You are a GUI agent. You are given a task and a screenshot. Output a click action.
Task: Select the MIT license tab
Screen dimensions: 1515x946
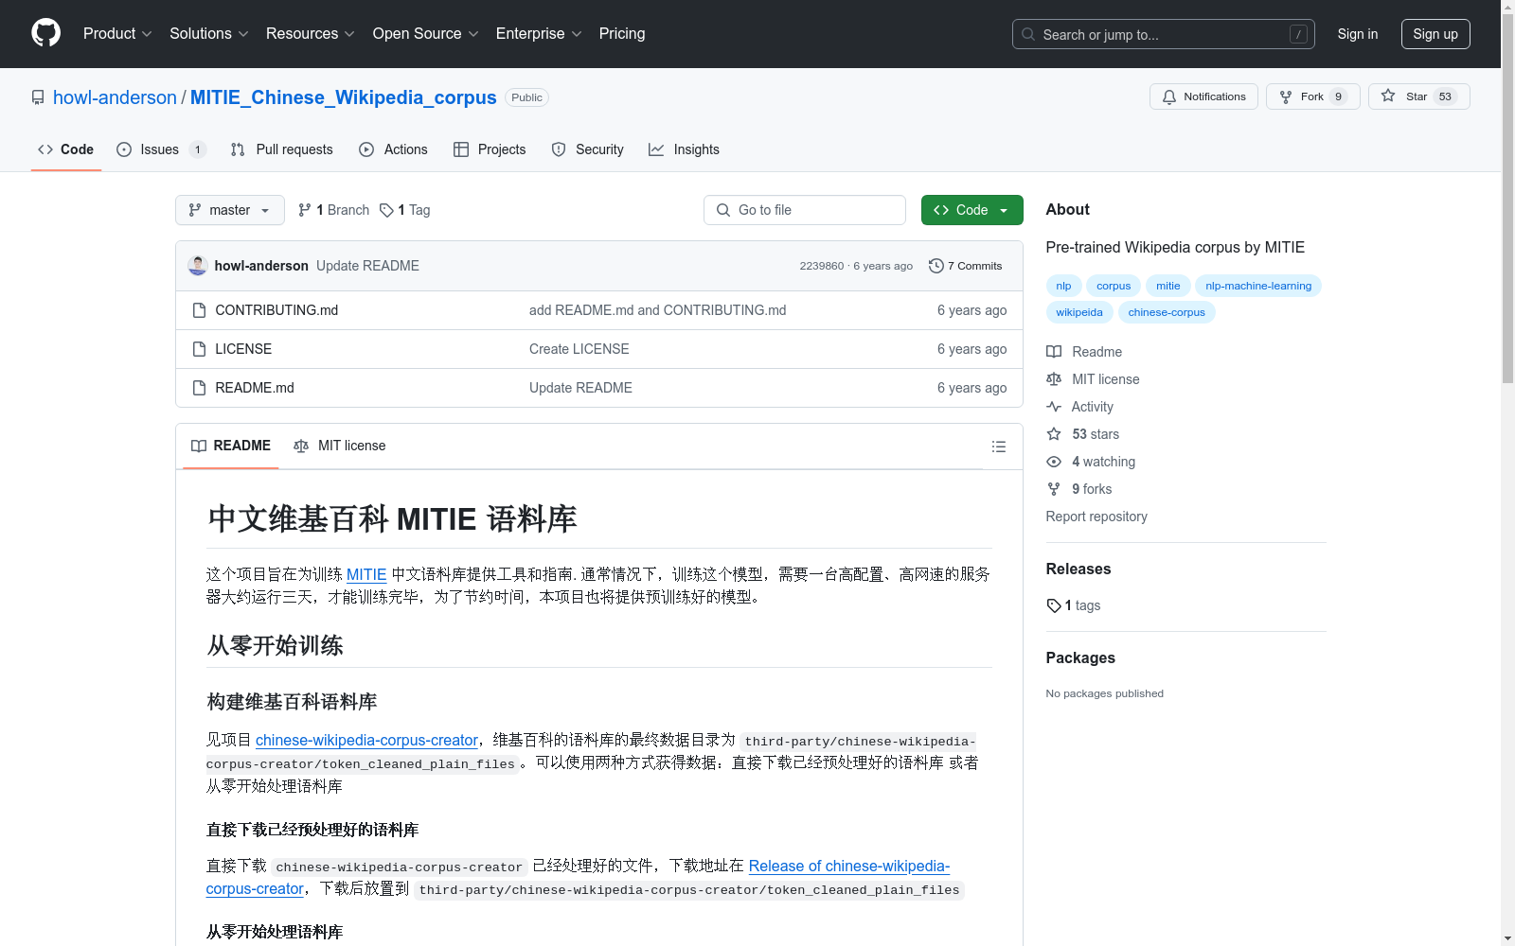click(x=340, y=446)
